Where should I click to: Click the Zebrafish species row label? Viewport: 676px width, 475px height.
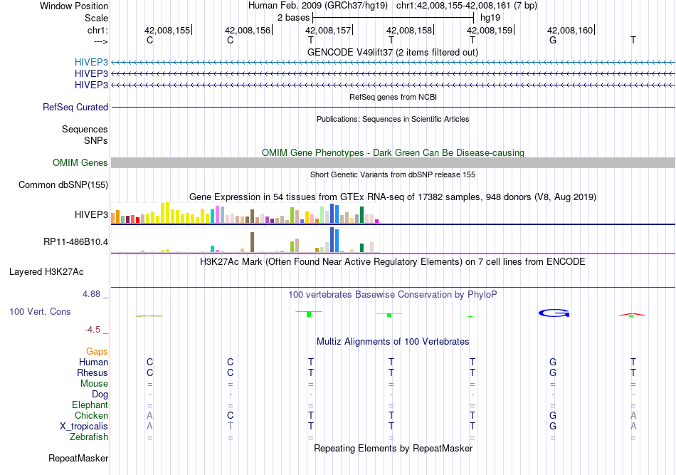(x=89, y=437)
